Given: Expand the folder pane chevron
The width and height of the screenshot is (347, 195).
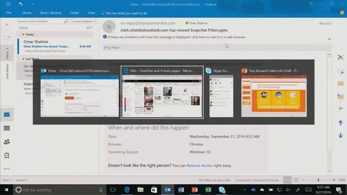Looking at the screenshot, I should click(7, 24).
